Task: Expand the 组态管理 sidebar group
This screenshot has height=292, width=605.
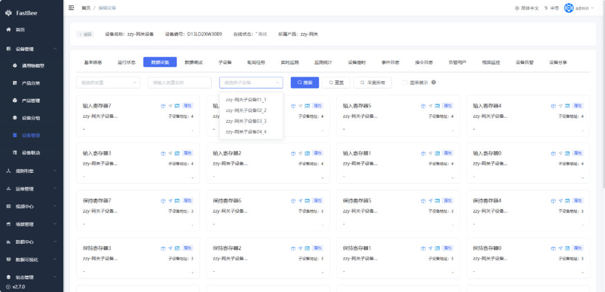Action: click(x=31, y=277)
